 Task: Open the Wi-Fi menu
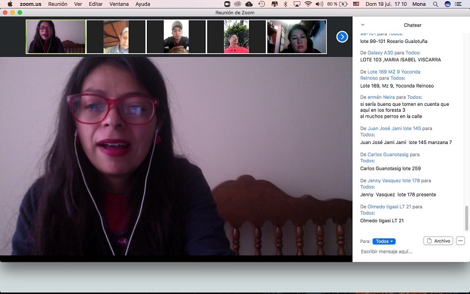pyautogui.click(x=308, y=4)
